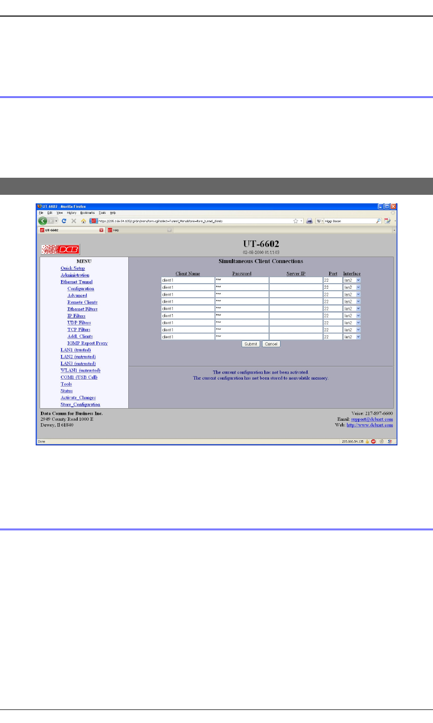Open the Remote Clients link
This screenshot has width=433, height=723.
83,302
